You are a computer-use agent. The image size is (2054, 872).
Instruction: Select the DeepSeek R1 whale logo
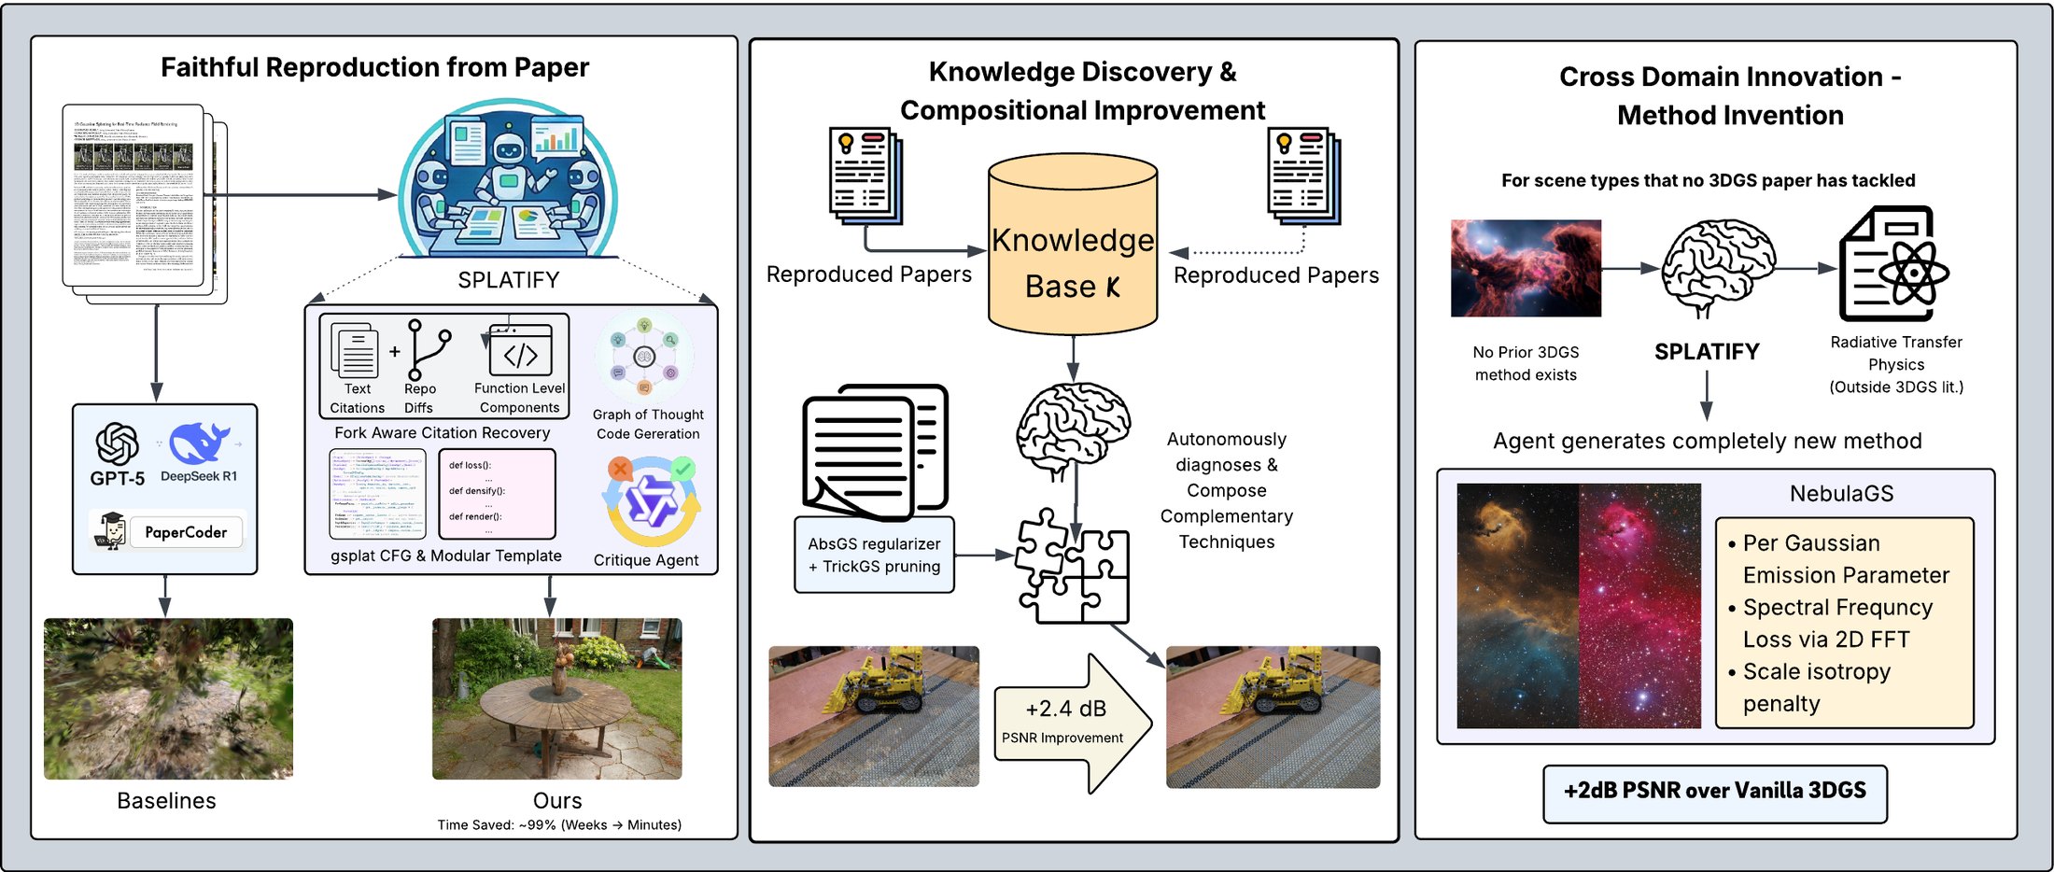pos(199,443)
